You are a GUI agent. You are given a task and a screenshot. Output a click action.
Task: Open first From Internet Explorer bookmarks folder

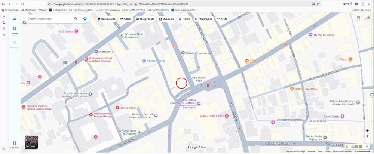point(81,10)
